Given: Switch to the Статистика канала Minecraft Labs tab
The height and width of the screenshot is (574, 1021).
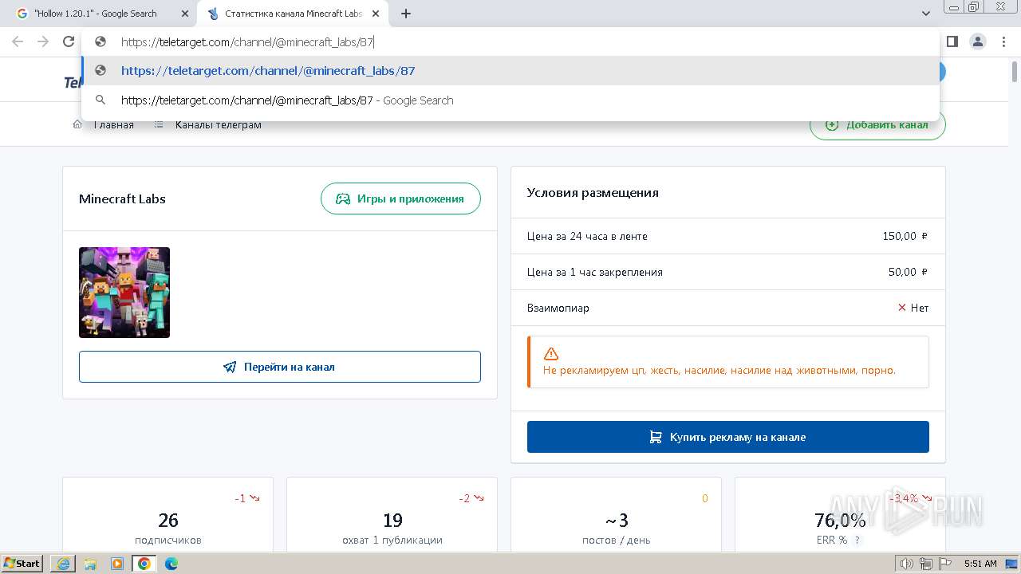Looking at the screenshot, I should tap(294, 14).
